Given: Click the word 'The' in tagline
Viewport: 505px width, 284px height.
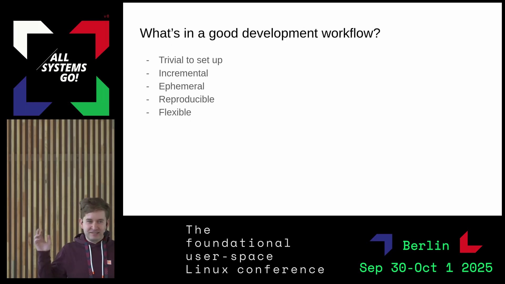Looking at the screenshot, I should pos(198,230).
